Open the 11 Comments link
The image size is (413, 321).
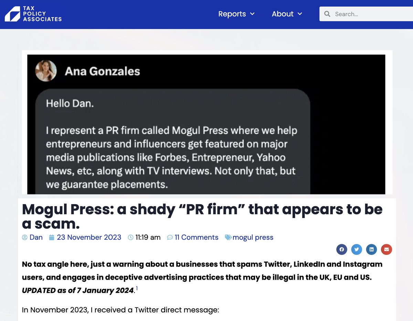pyautogui.click(x=197, y=237)
